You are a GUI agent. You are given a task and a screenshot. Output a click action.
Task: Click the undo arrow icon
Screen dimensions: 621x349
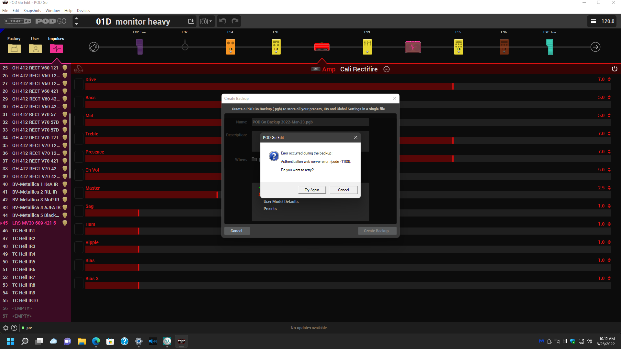pyautogui.click(x=223, y=21)
